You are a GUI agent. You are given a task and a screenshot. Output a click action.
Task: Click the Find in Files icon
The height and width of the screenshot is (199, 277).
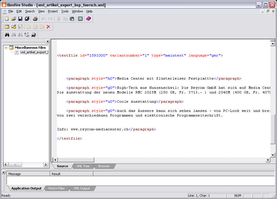tap(33, 35)
